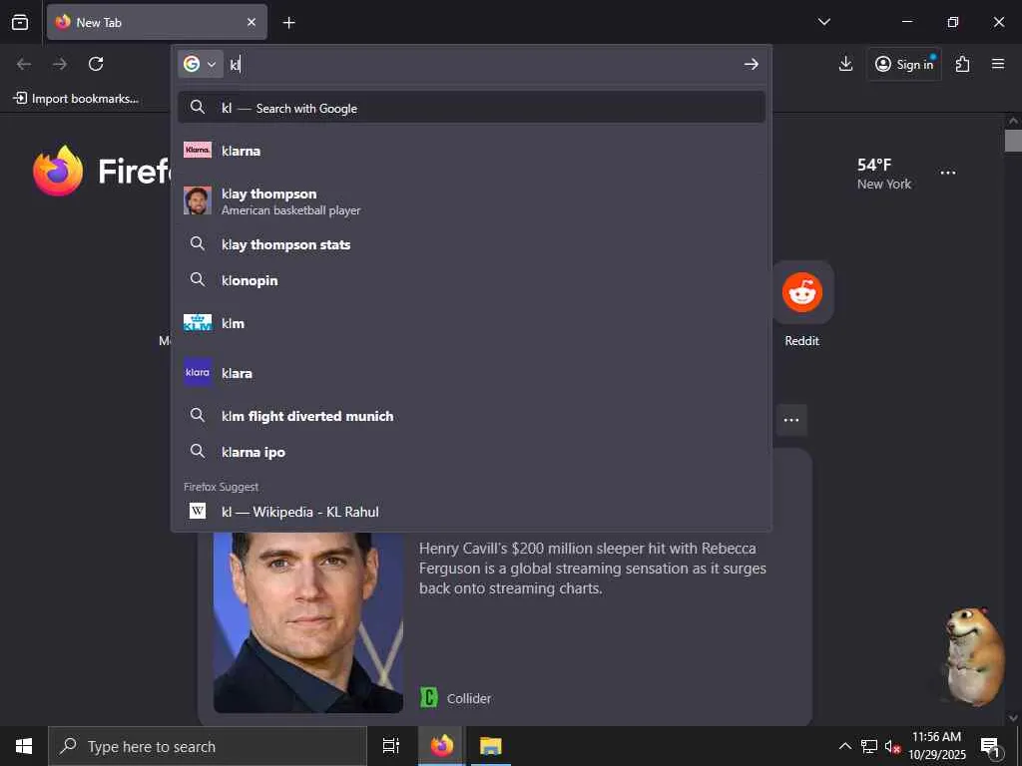Click the Klara purple logo icon
Viewport: 1022px width, 766px height.
[x=198, y=373]
